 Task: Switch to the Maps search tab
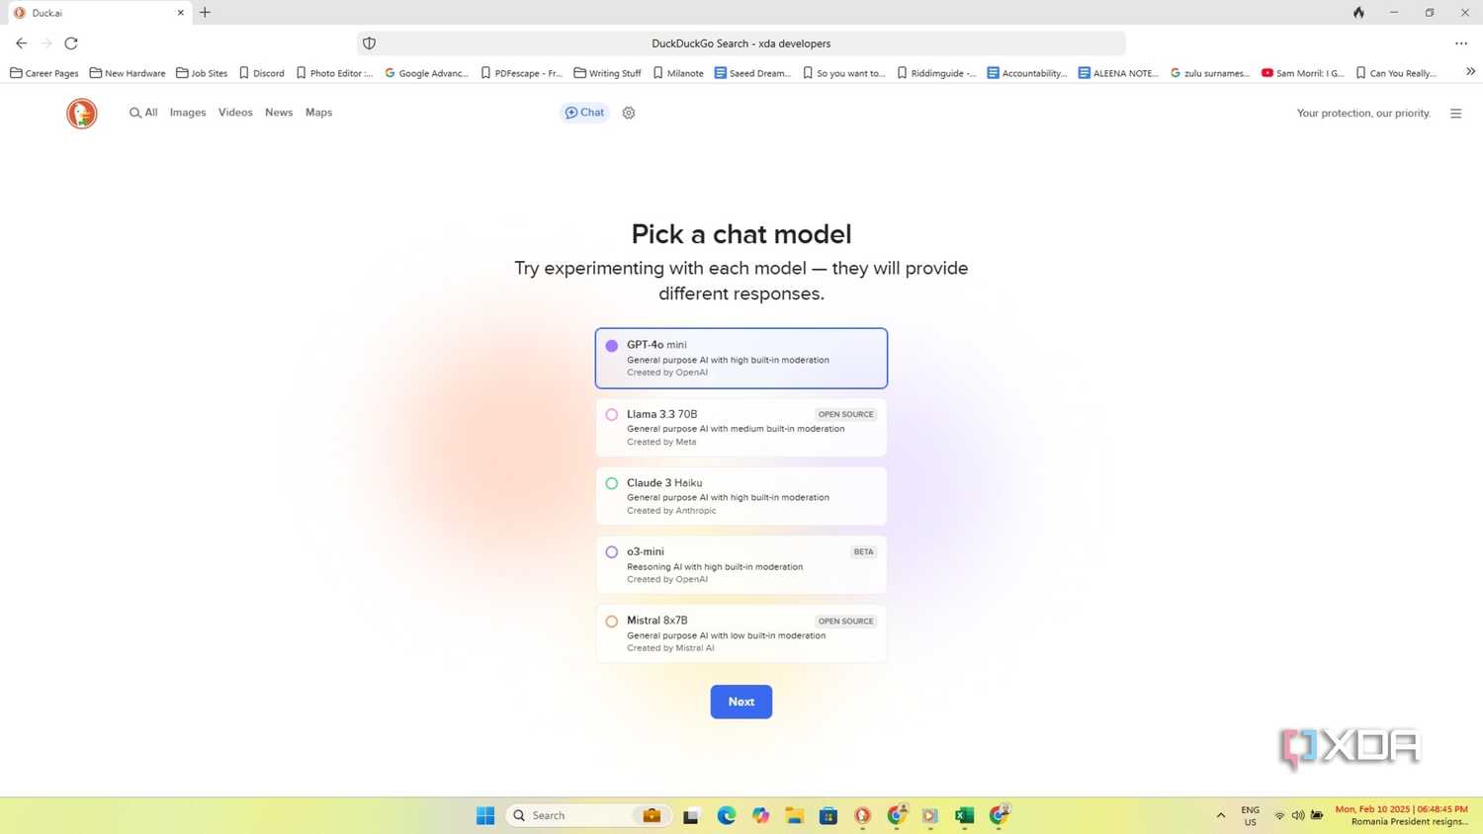(318, 113)
